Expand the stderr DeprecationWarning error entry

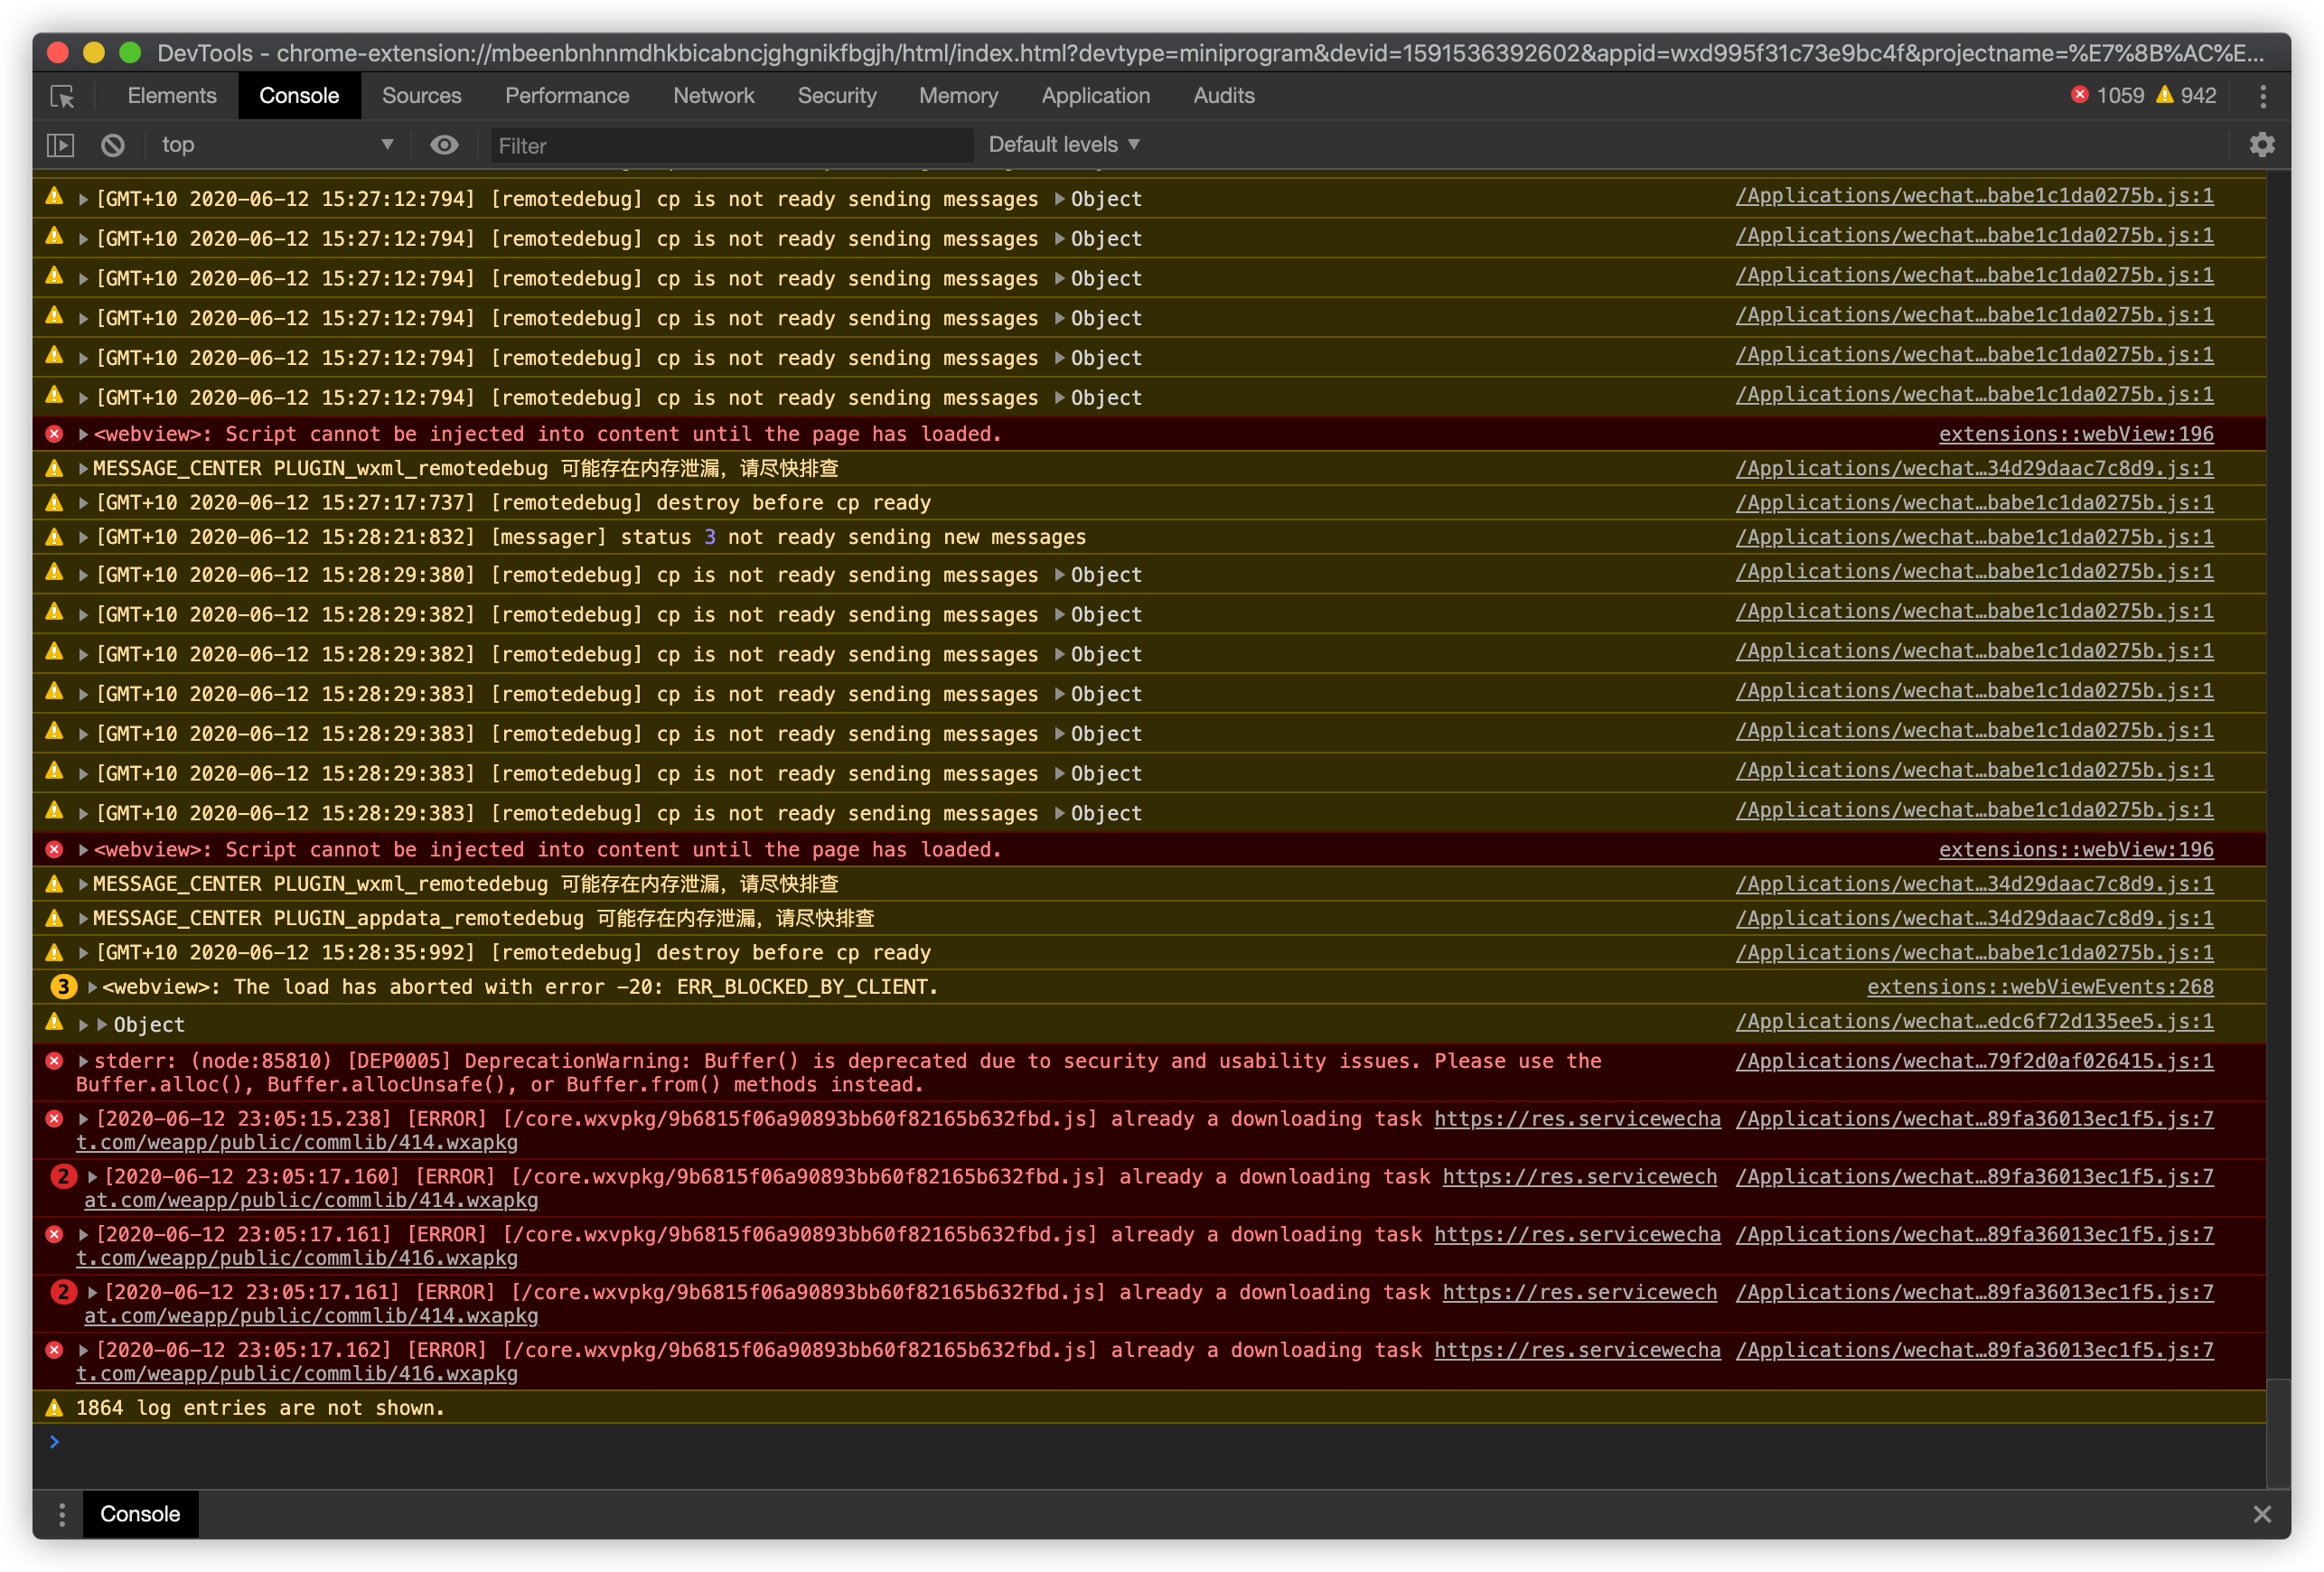click(x=84, y=1061)
